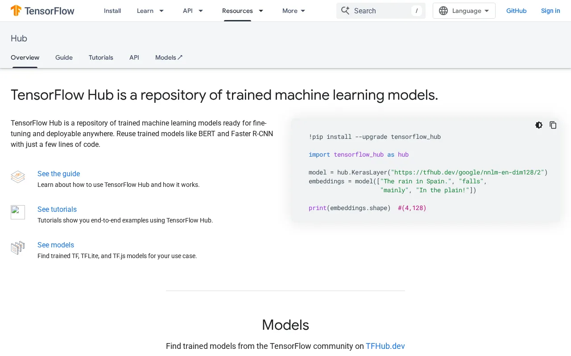Click the guide layers icon
This screenshot has width=571, height=356.
pyautogui.click(x=18, y=177)
